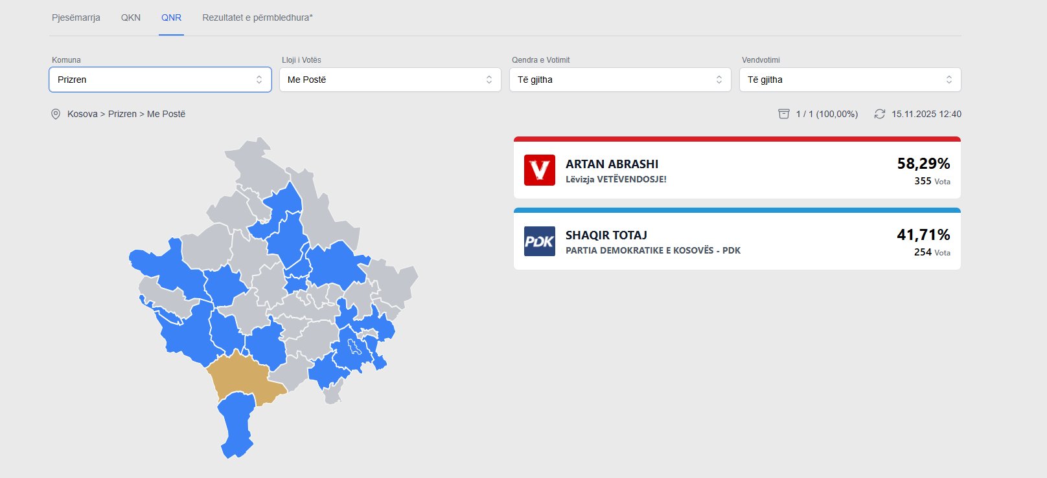Image resolution: width=1047 pixels, height=478 pixels.
Task: Click the location pin icon by breadcrumb
Action: 56,114
